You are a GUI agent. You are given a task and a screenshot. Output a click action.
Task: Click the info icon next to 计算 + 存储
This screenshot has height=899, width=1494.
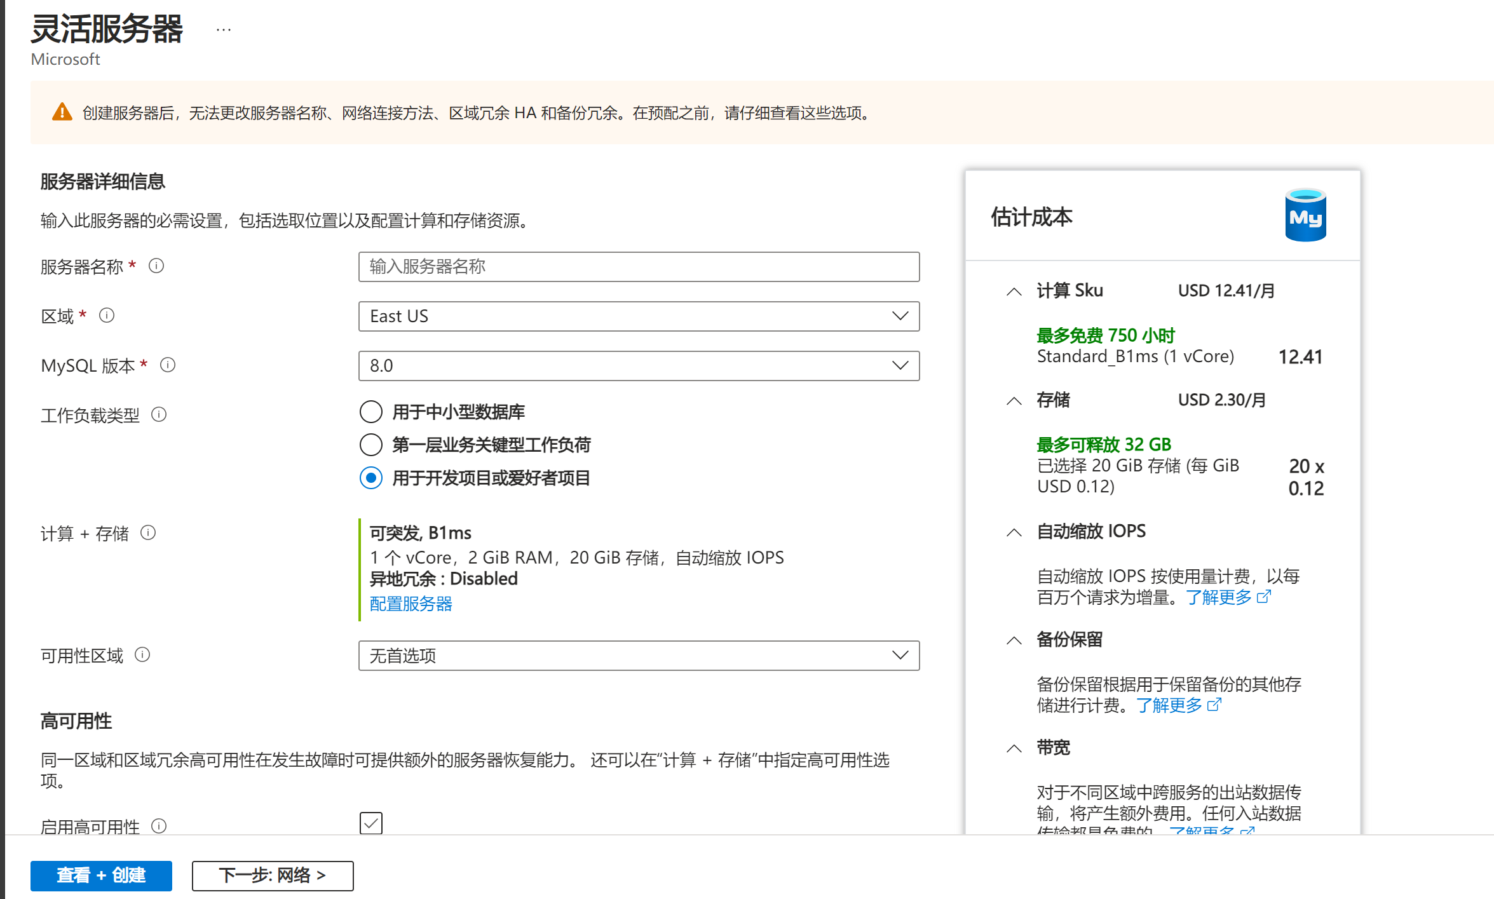click(148, 532)
